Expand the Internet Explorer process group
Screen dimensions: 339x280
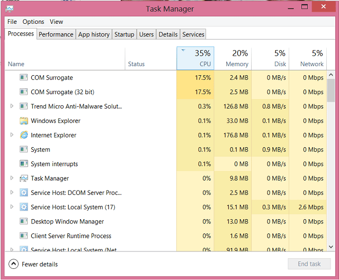coord(12,135)
